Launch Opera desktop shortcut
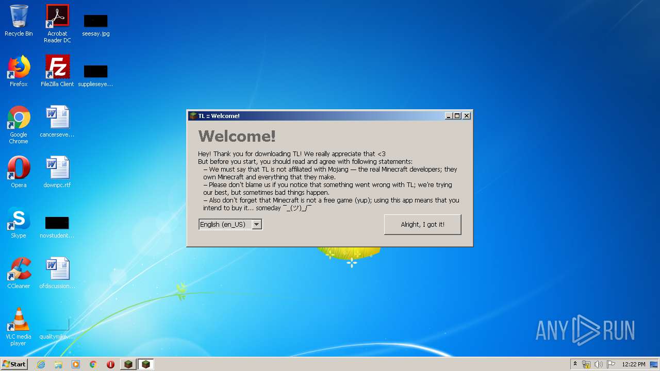This screenshot has width=660, height=371. [19, 172]
